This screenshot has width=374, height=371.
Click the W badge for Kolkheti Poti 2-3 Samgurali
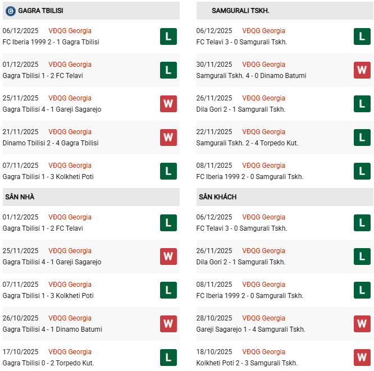pyautogui.click(x=362, y=358)
